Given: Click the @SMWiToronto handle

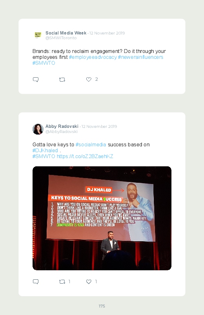Looking at the screenshot, I should point(61,38).
